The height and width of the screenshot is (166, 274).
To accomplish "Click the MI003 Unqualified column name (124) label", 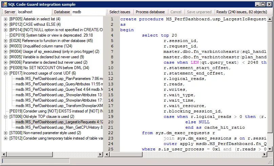I will pyautogui.click(x=41, y=46).
